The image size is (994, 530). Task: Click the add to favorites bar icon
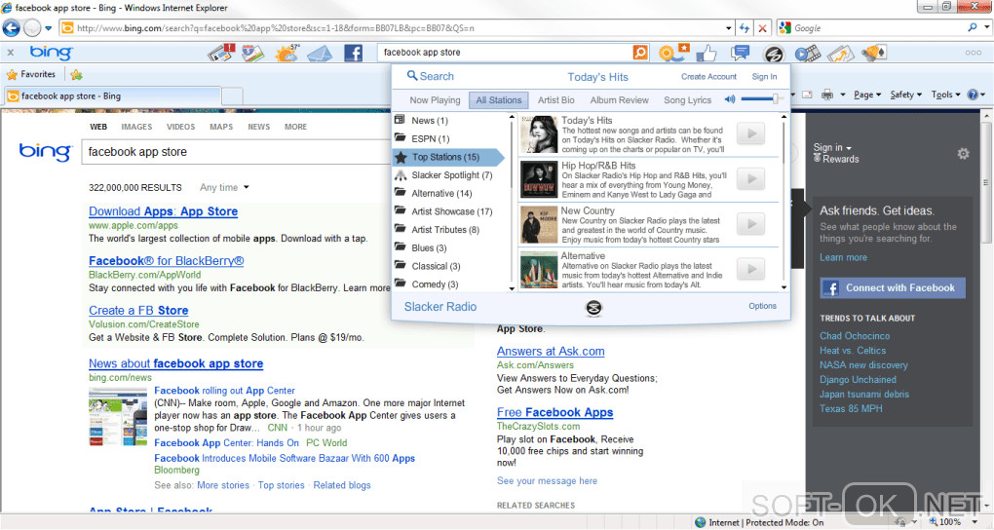pos(77,75)
